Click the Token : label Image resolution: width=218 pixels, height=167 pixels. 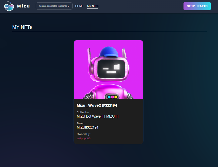(81, 123)
